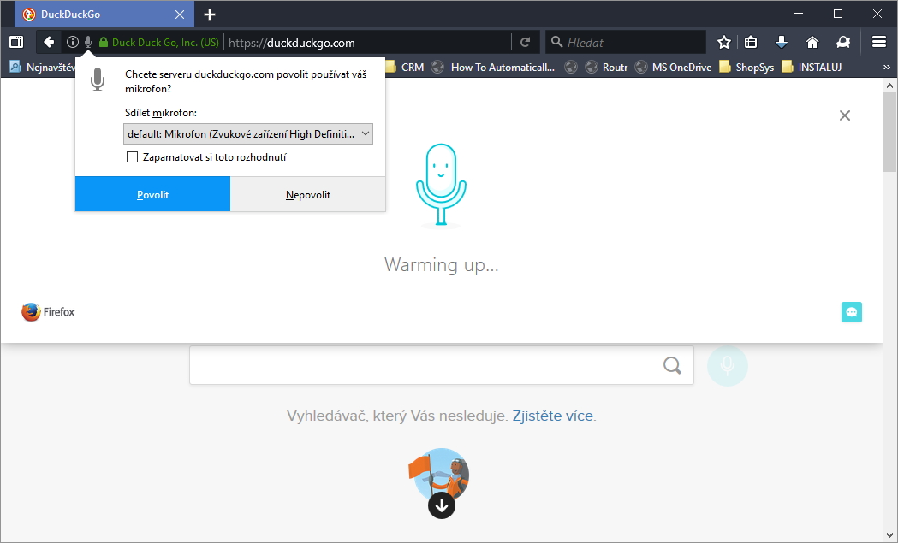Open the chat bubbles toolbar icon

[x=843, y=42]
